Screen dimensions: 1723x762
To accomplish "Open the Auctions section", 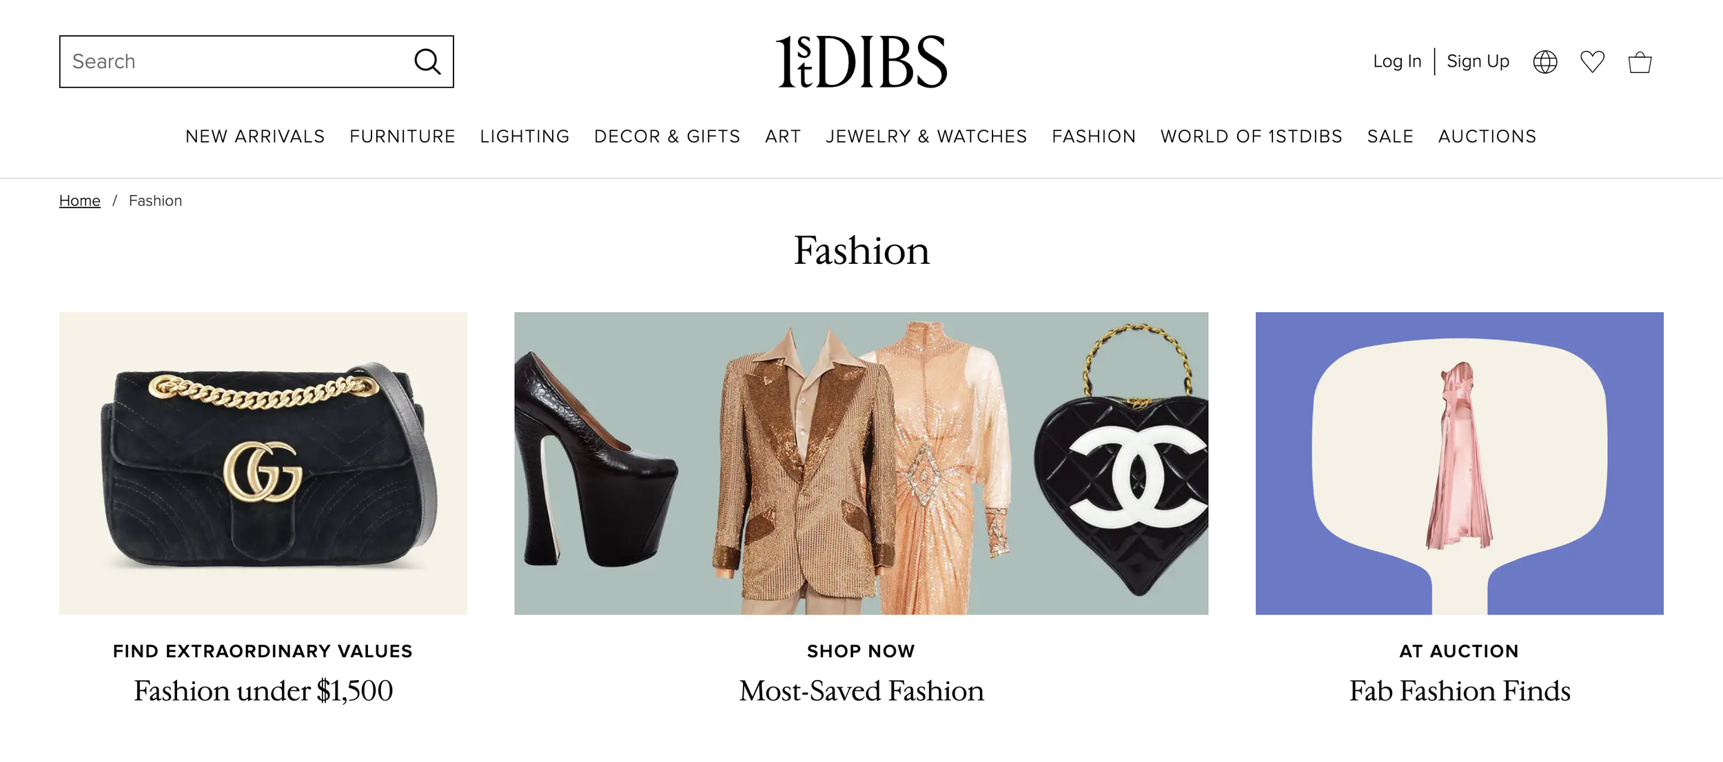I will pyautogui.click(x=1487, y=136).
